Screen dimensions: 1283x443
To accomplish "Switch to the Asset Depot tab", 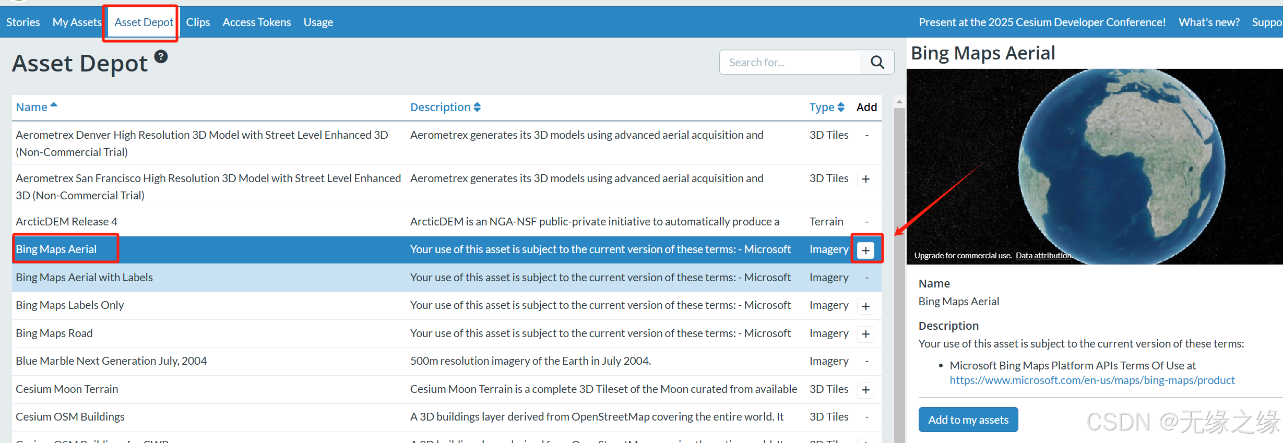I will [144, 22].
